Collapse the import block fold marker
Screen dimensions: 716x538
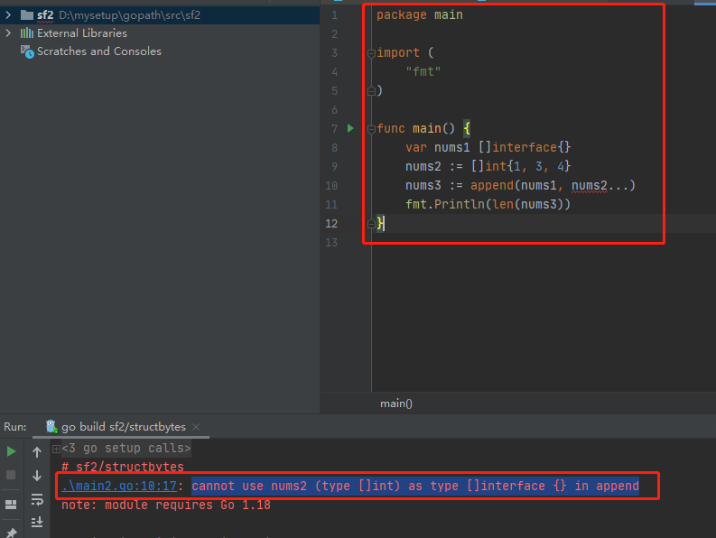click(x=371, y=53)
